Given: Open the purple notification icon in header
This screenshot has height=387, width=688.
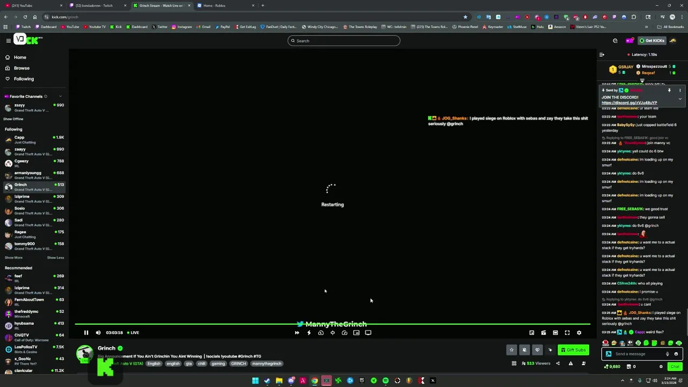Looking at the screenshot, I should [629, 40].
